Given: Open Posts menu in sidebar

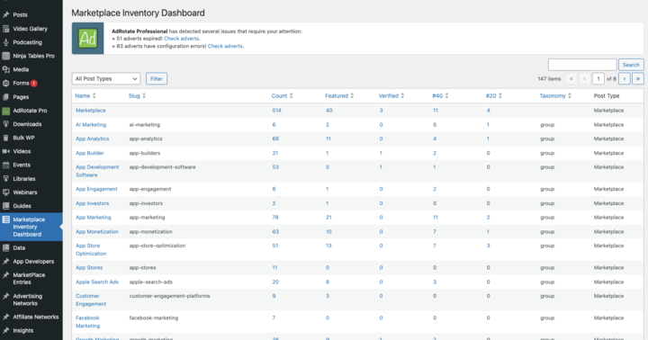Looking at the screenshot, I should [x=20, y=15].
